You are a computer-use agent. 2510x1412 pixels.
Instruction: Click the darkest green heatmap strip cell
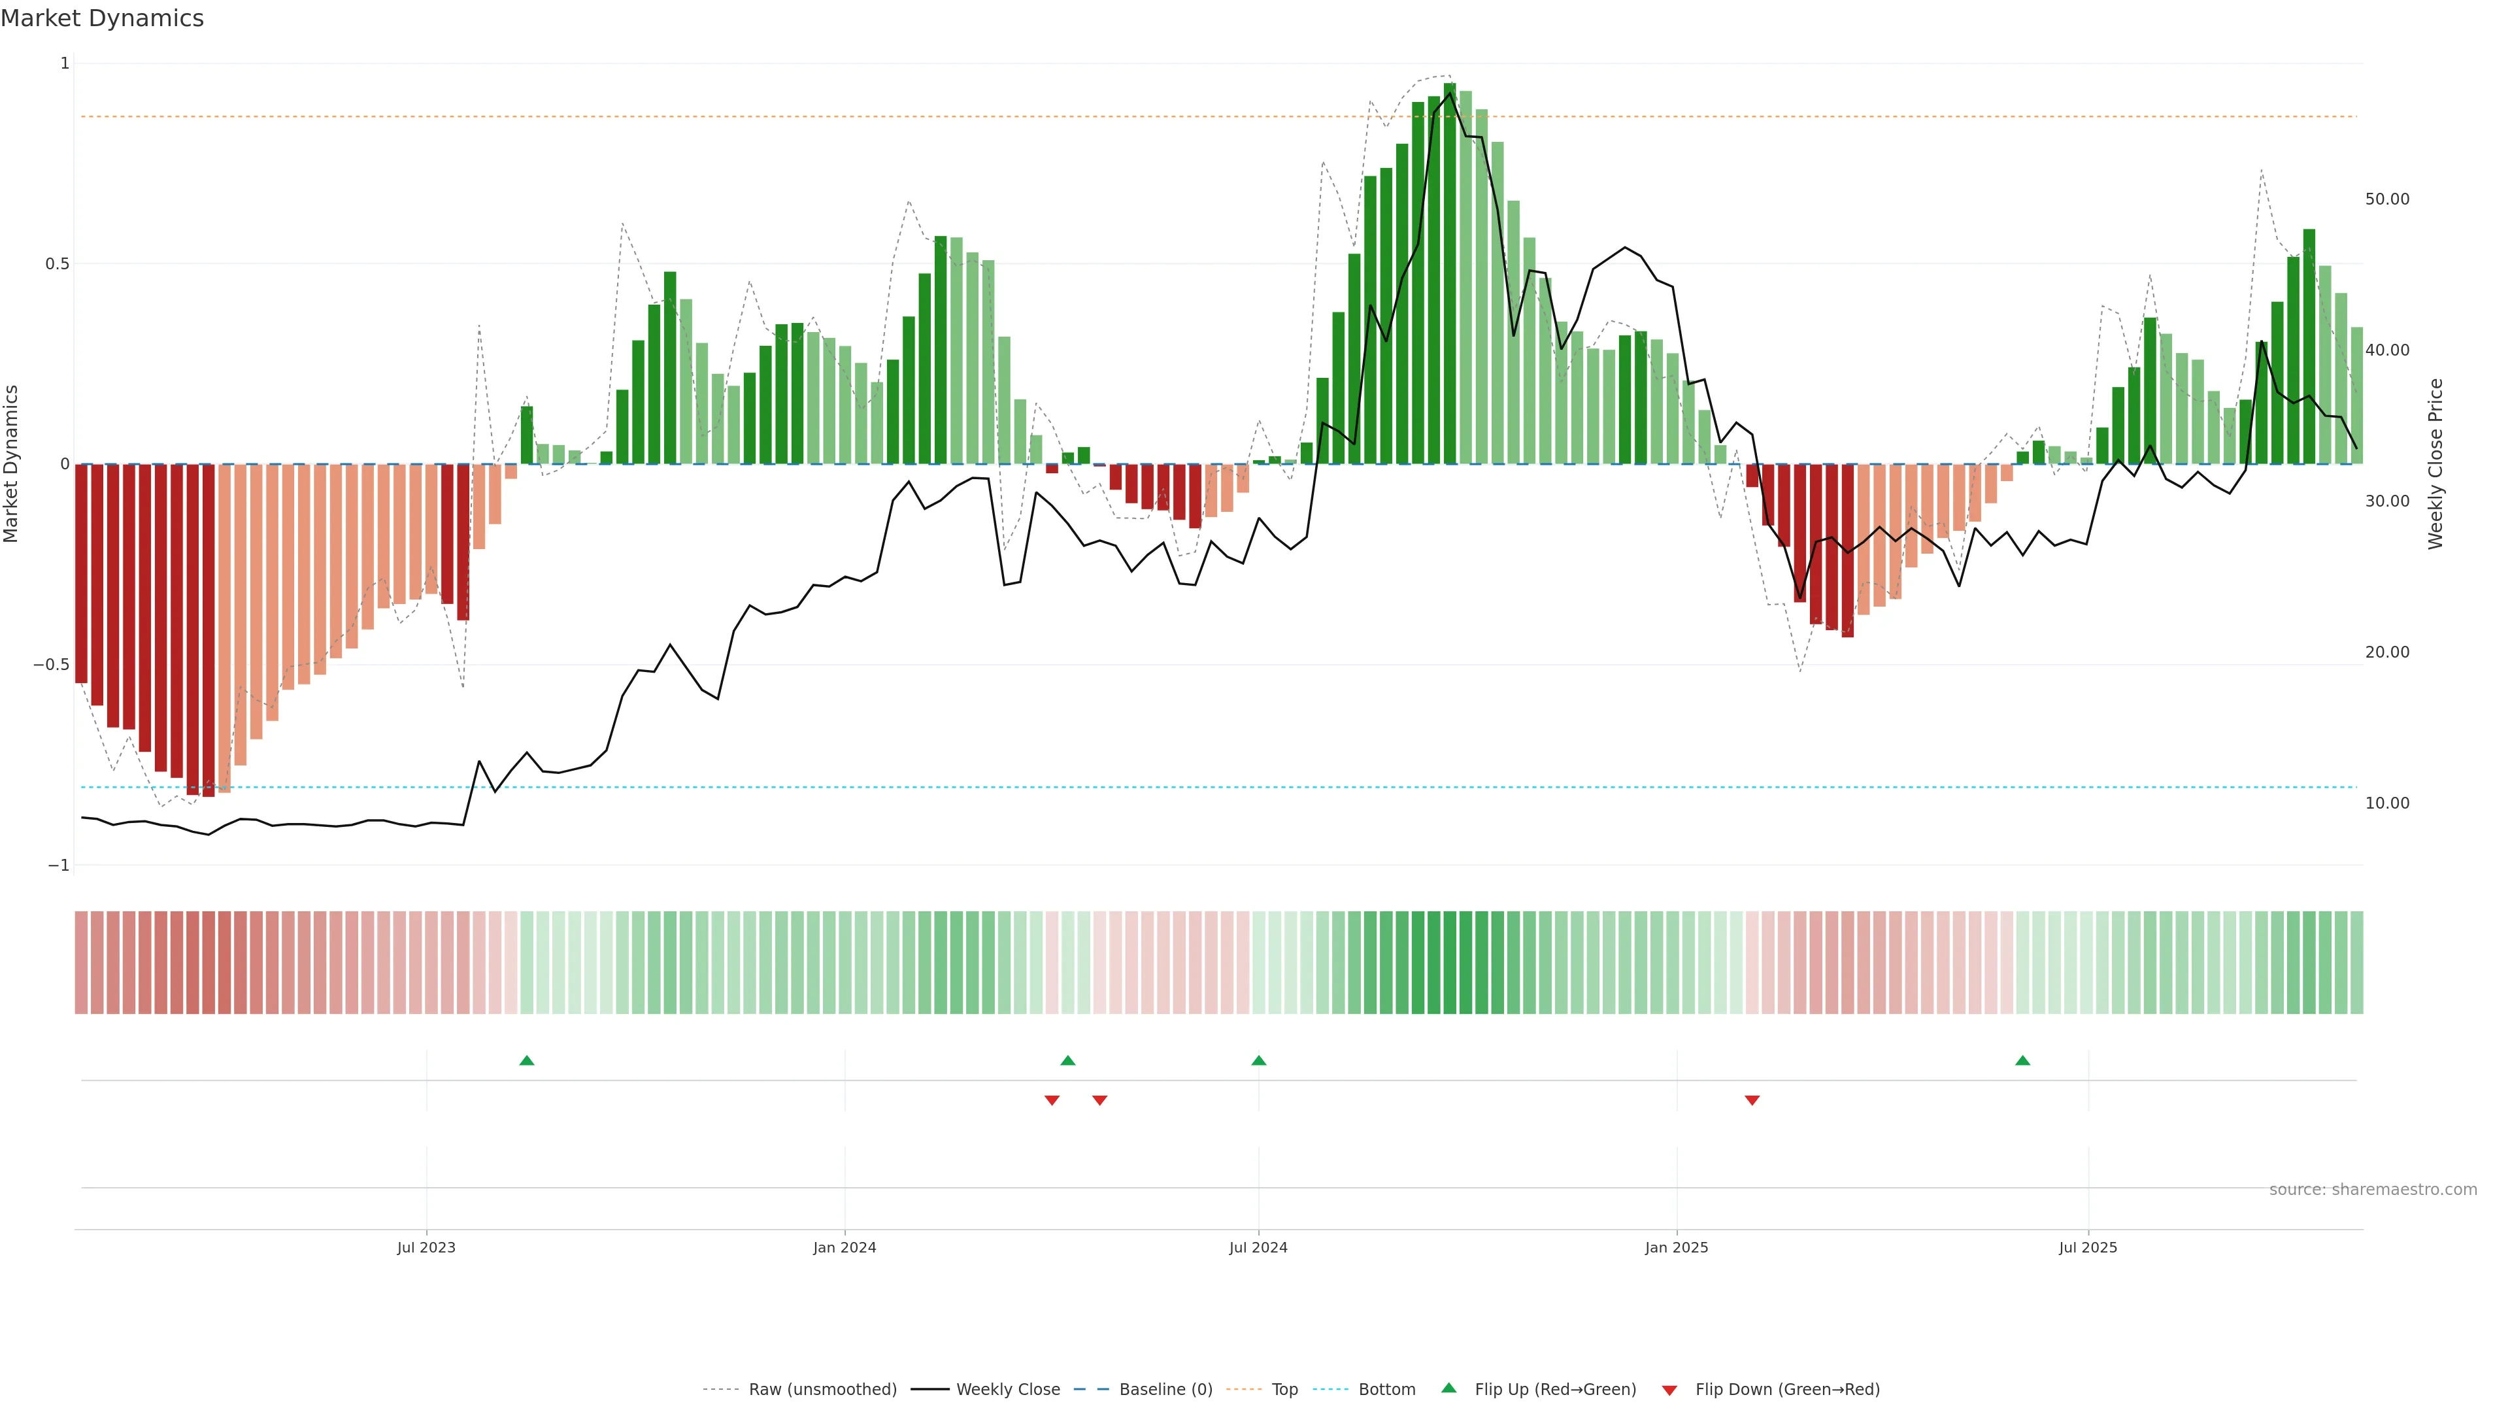[x=1450, y=963]
